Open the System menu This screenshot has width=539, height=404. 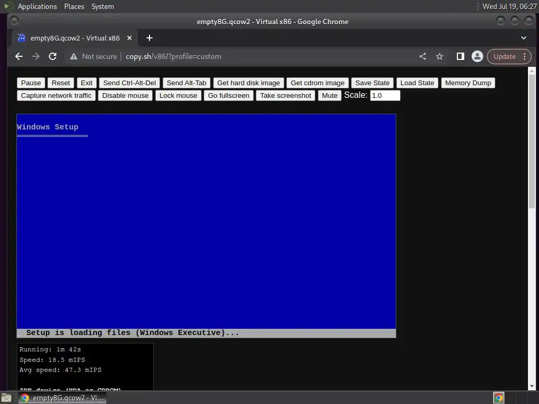pyautogui.click(x=103, y=6)
